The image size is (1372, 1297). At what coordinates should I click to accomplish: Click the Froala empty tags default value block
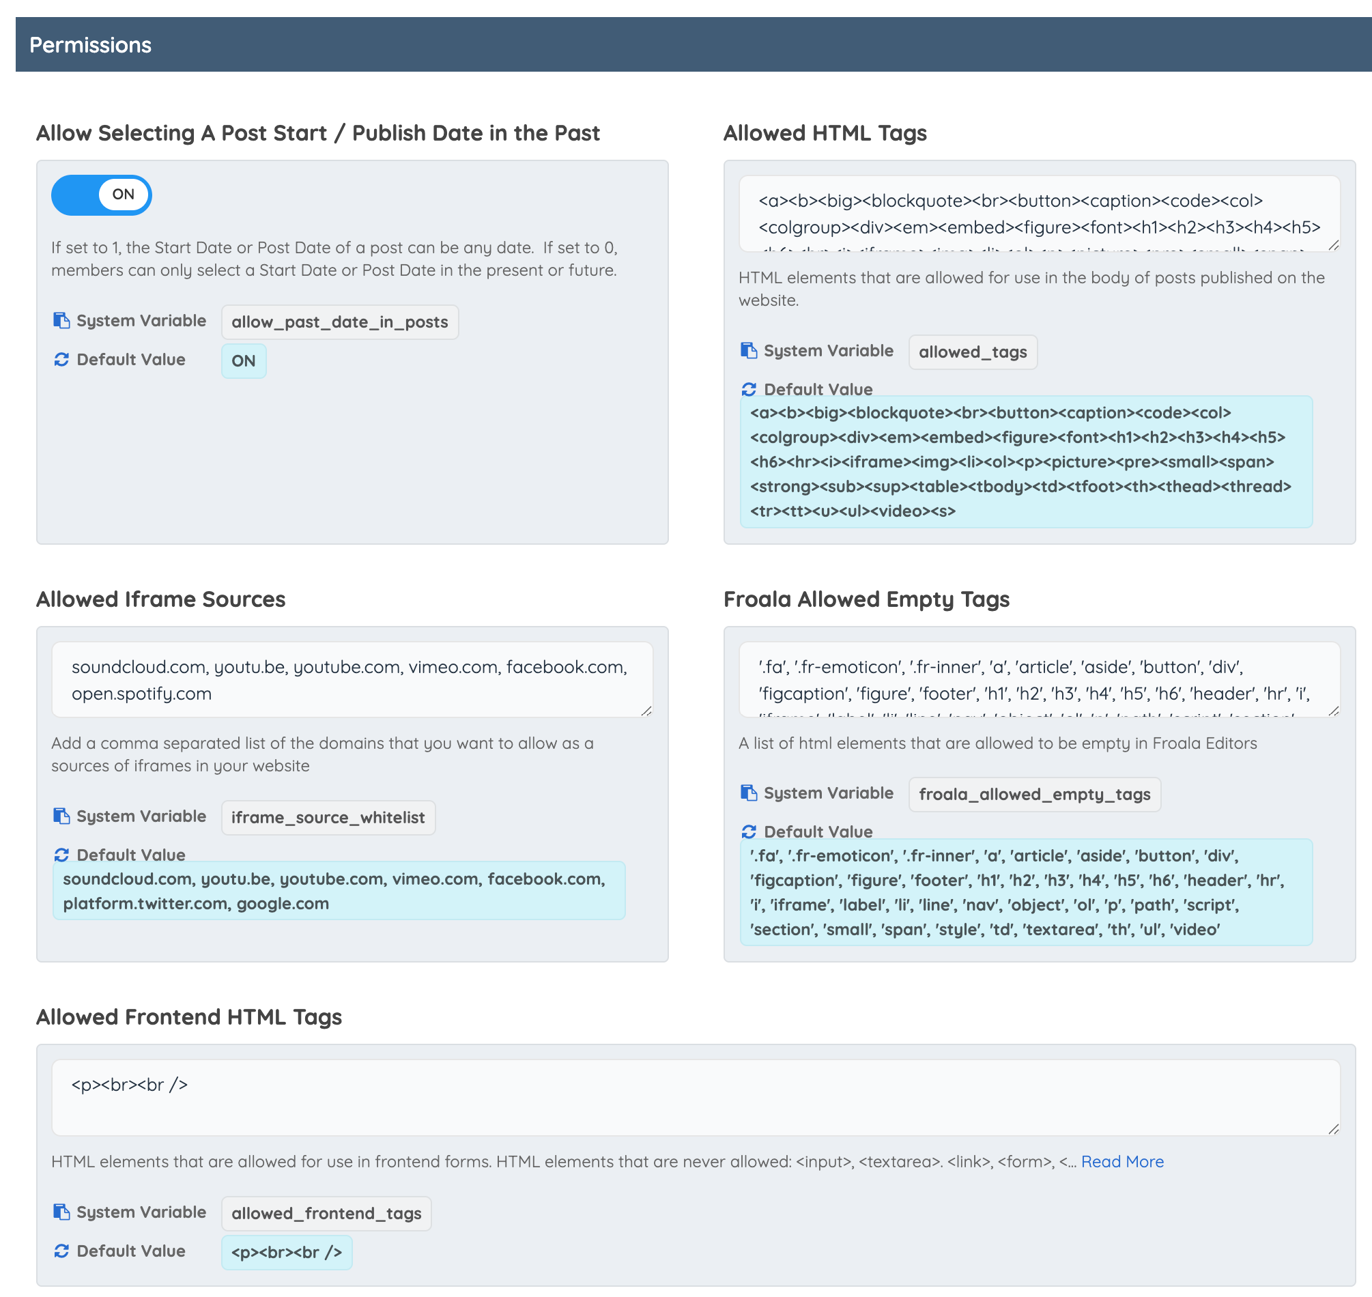point(1026,892)
